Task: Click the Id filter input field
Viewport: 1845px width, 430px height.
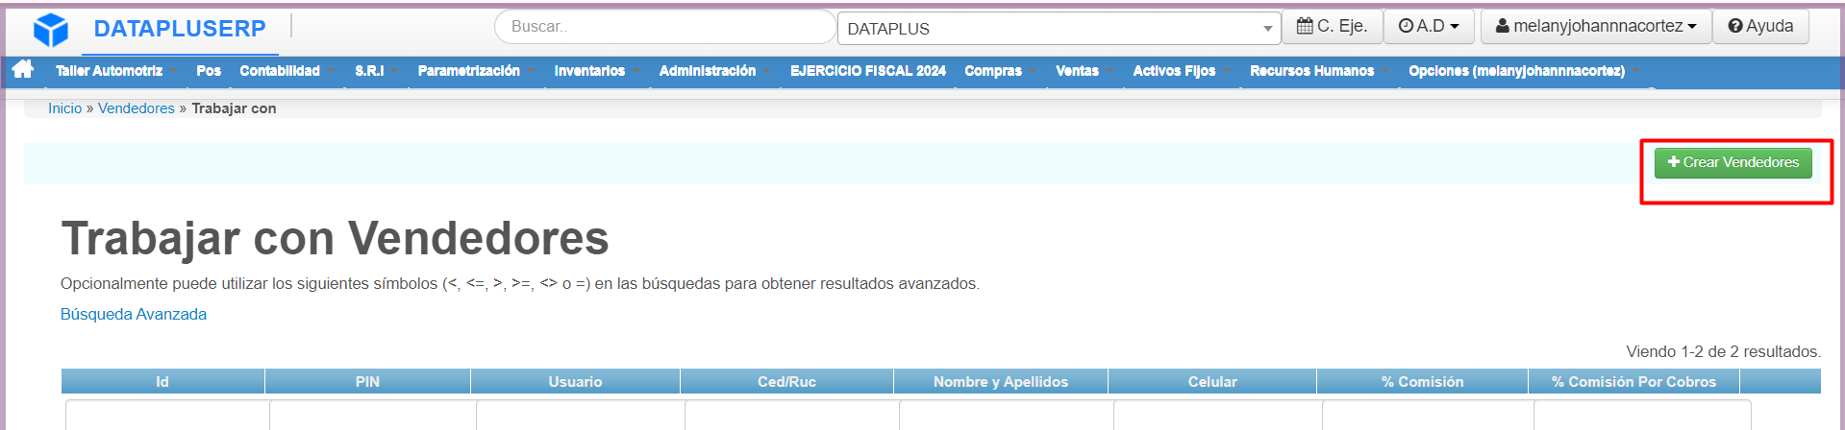Action: click(168, 416)
